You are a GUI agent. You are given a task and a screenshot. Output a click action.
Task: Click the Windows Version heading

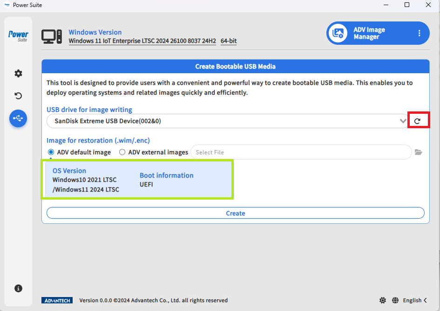pos(95,32)
